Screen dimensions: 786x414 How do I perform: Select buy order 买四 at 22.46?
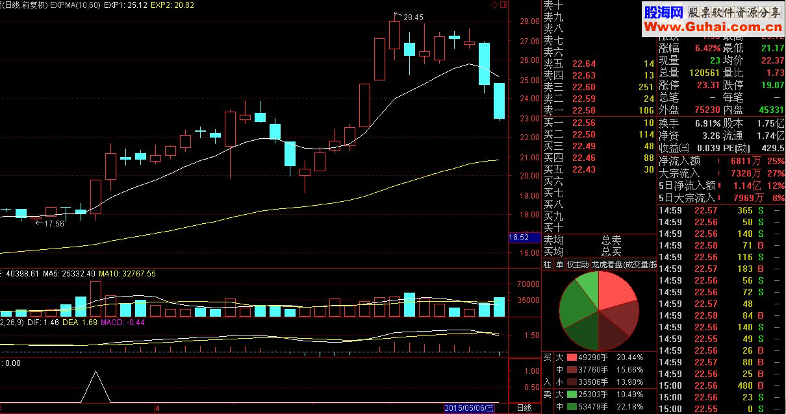point(599,158)
